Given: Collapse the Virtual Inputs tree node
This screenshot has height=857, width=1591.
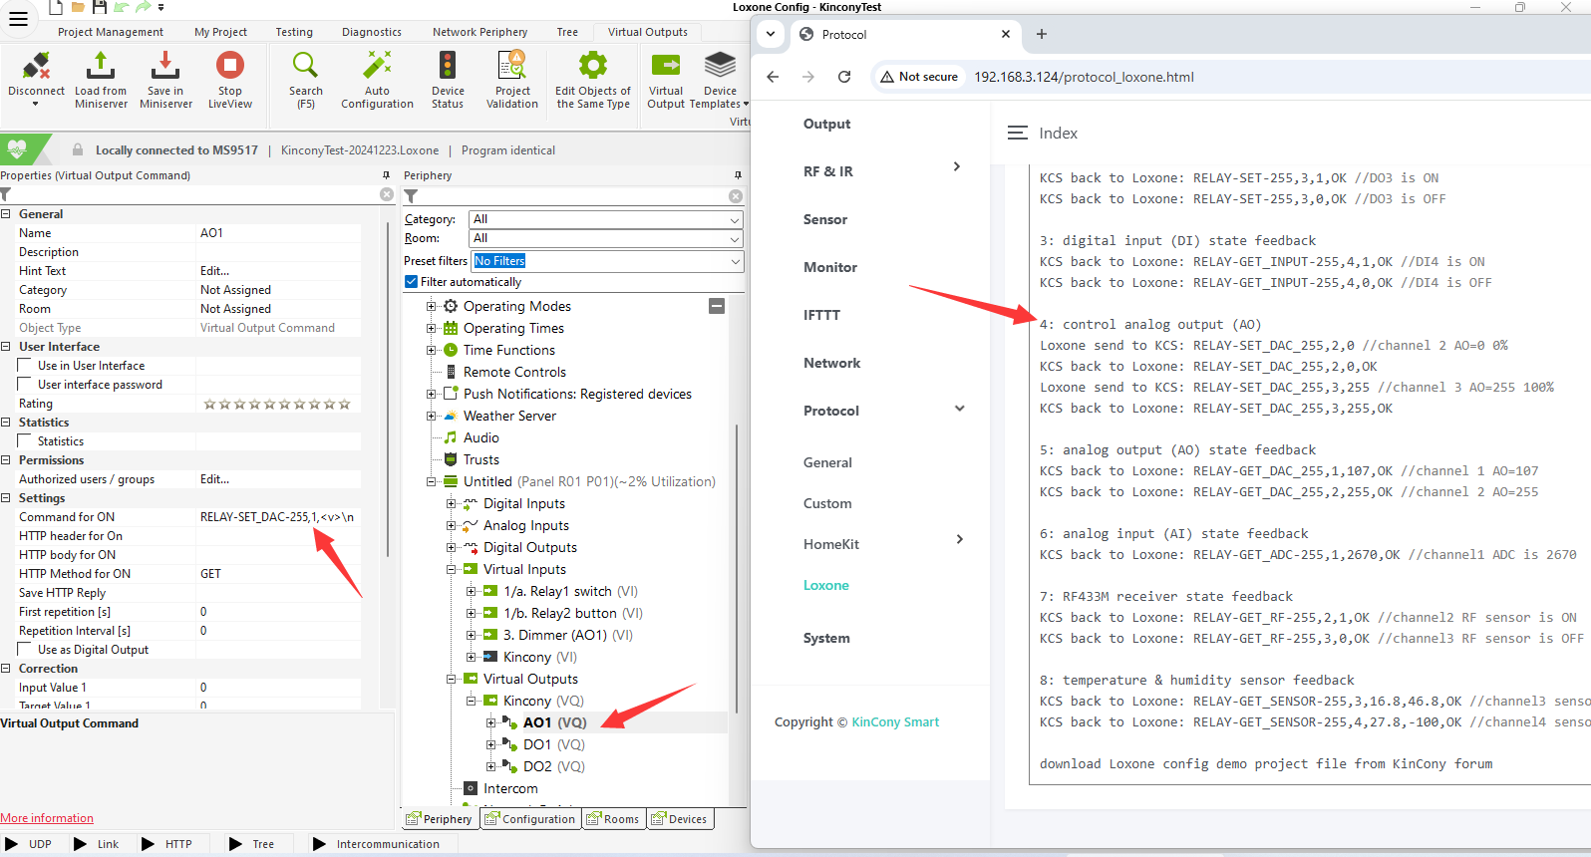Looking at the screenshot, I should point(452,570).
